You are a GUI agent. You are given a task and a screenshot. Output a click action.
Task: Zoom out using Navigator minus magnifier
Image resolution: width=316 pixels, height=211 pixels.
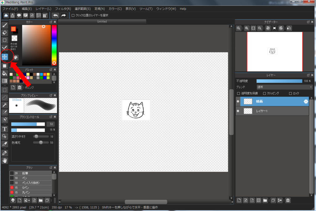(x=260, y=28)
